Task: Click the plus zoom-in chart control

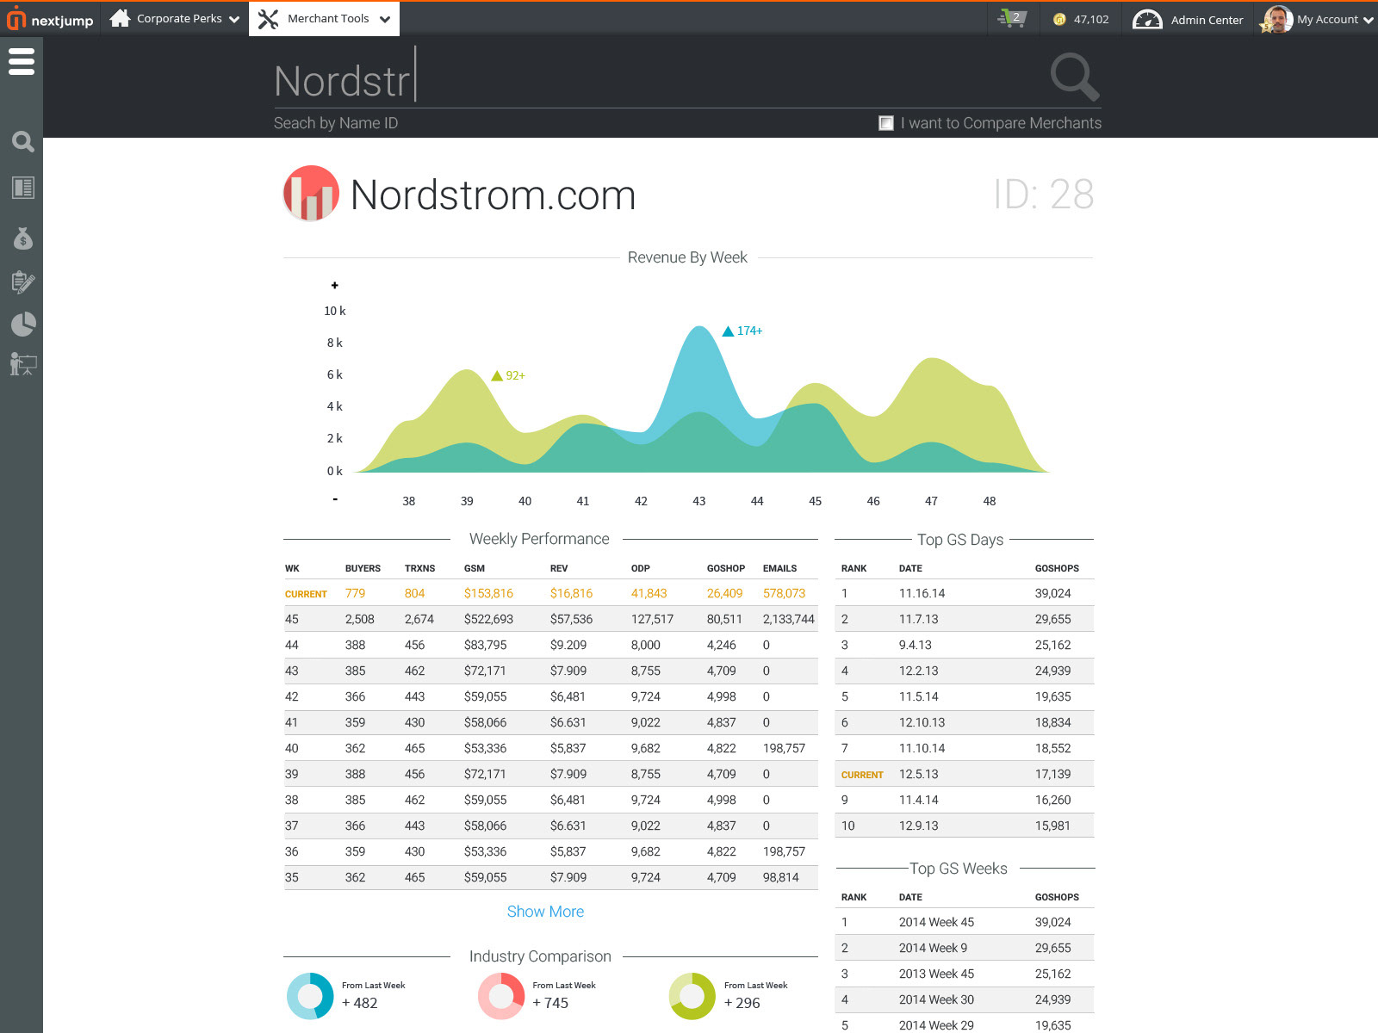Action: tap(335, 285)
